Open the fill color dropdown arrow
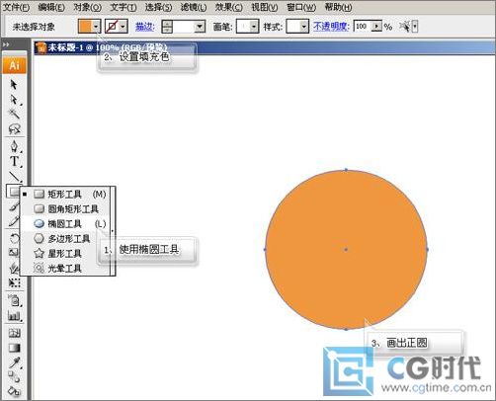Viewport: 496px width, 401px height. [96, 27]
